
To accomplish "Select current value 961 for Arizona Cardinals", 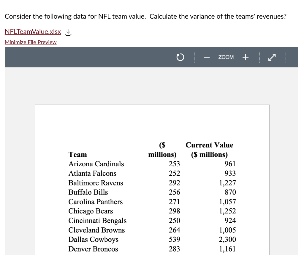I will pos(230,164).
